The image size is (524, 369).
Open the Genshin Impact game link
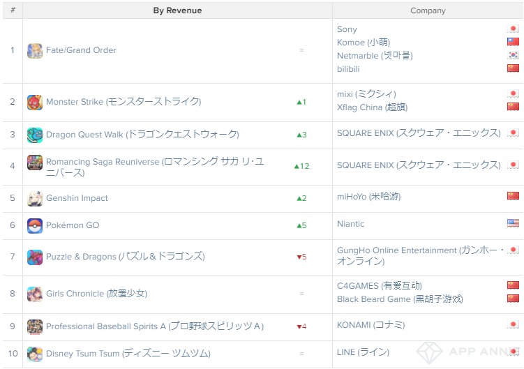(x=77, y=198)
